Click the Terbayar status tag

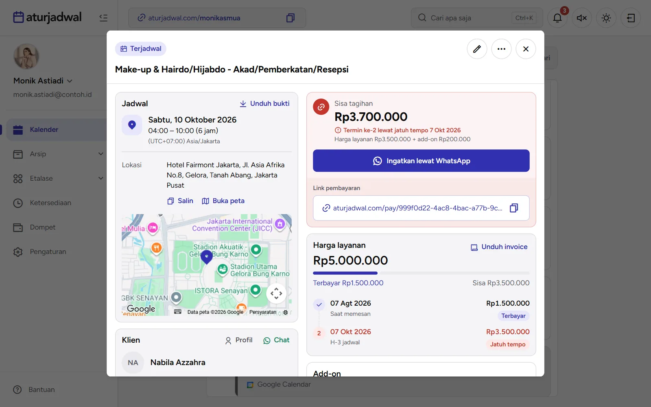pos(513,316)
